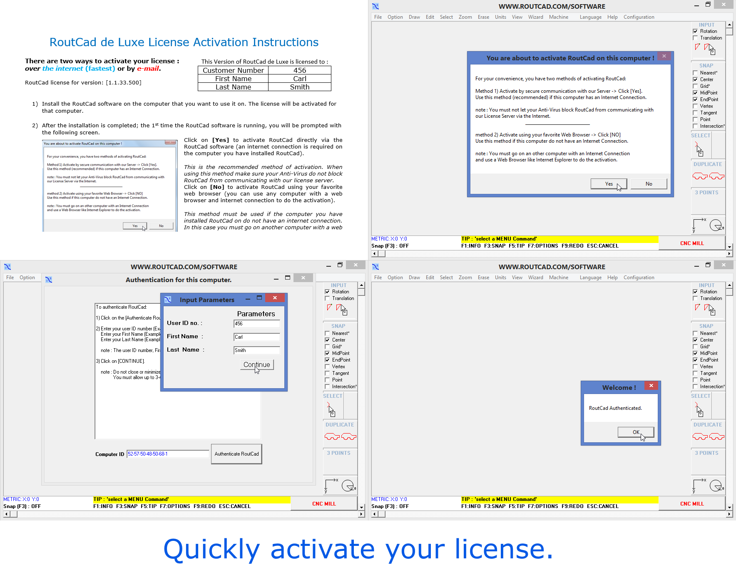
Task: Click OK in the Welcome dialog
Action: tap(636, 432)
